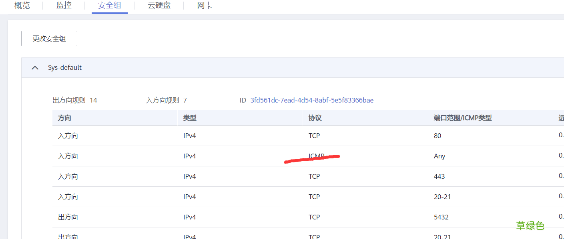Select the 安全组 tab
Image resolution: width=564 pixels, height=239 pixels.
pyautogui.click(x=109, y=5)
